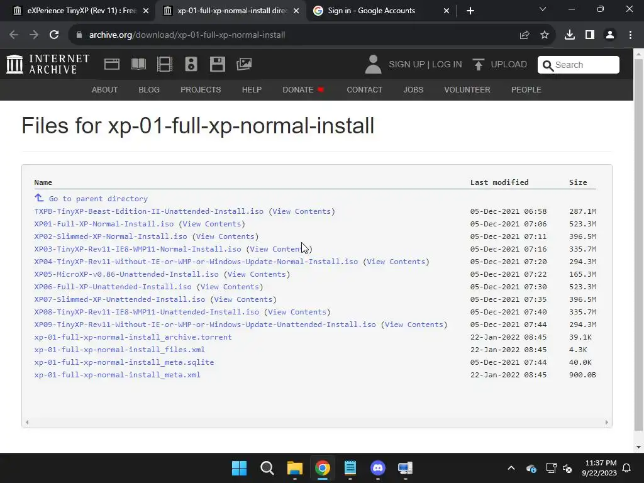This screenshot has width=644, height=483.
Task: Click in the Internet Archive Search field
Action: click(579, 65)
